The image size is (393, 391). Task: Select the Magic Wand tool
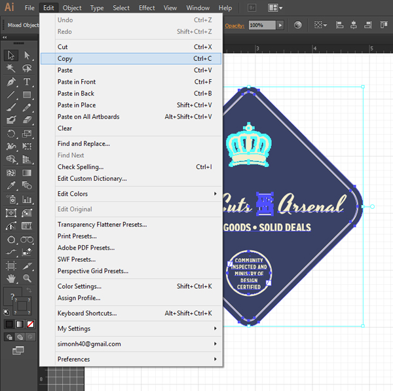(11, 68)
